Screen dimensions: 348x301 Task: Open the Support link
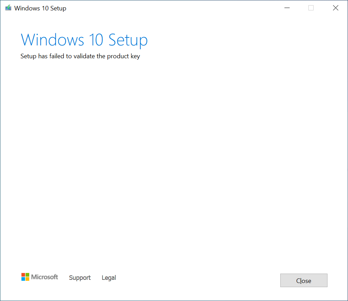pyautogui.click(x=80, y=278)
